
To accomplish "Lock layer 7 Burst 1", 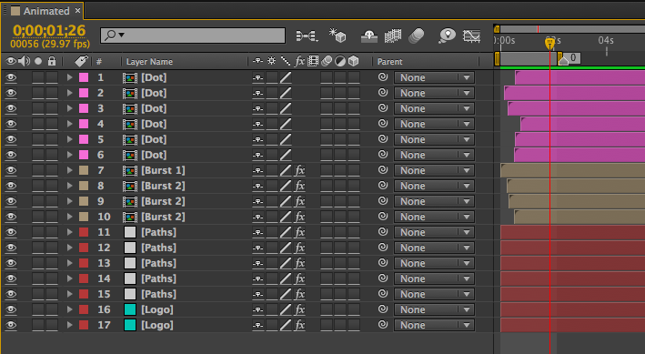I will click(52, 170).
